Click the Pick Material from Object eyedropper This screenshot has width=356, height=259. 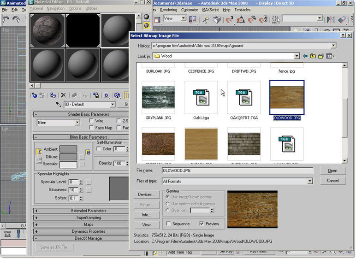pos(59,105)
